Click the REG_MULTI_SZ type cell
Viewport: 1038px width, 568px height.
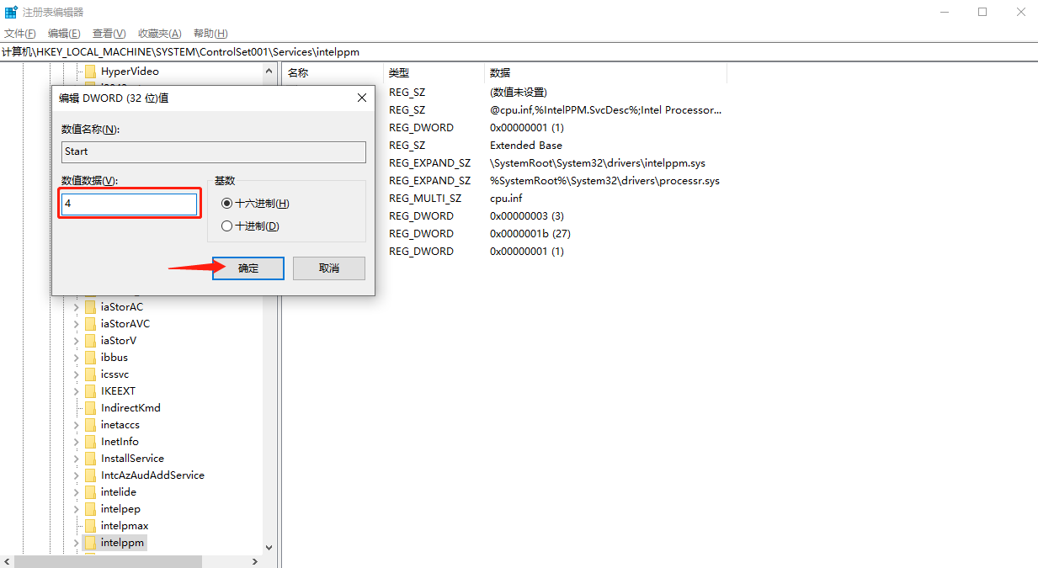(425, 198)
